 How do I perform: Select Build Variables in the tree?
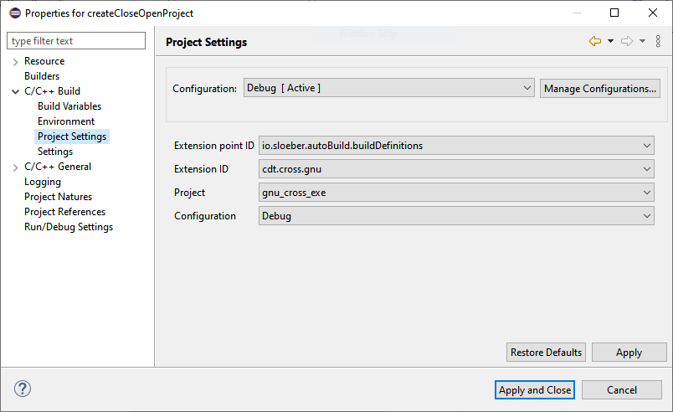point(69,106)
